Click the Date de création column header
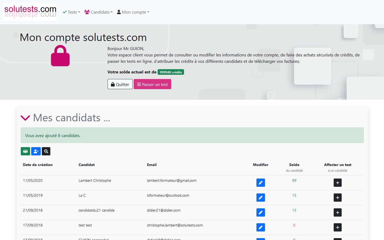The image size is (384, 240). pos(38,165)
